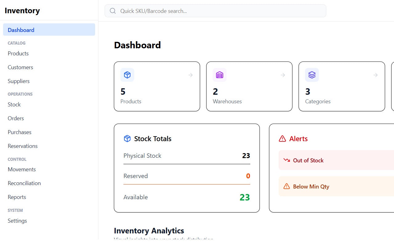Click the Alerts warning triangle icon
This screenshot has height=246, width=394.
[282, 139]
